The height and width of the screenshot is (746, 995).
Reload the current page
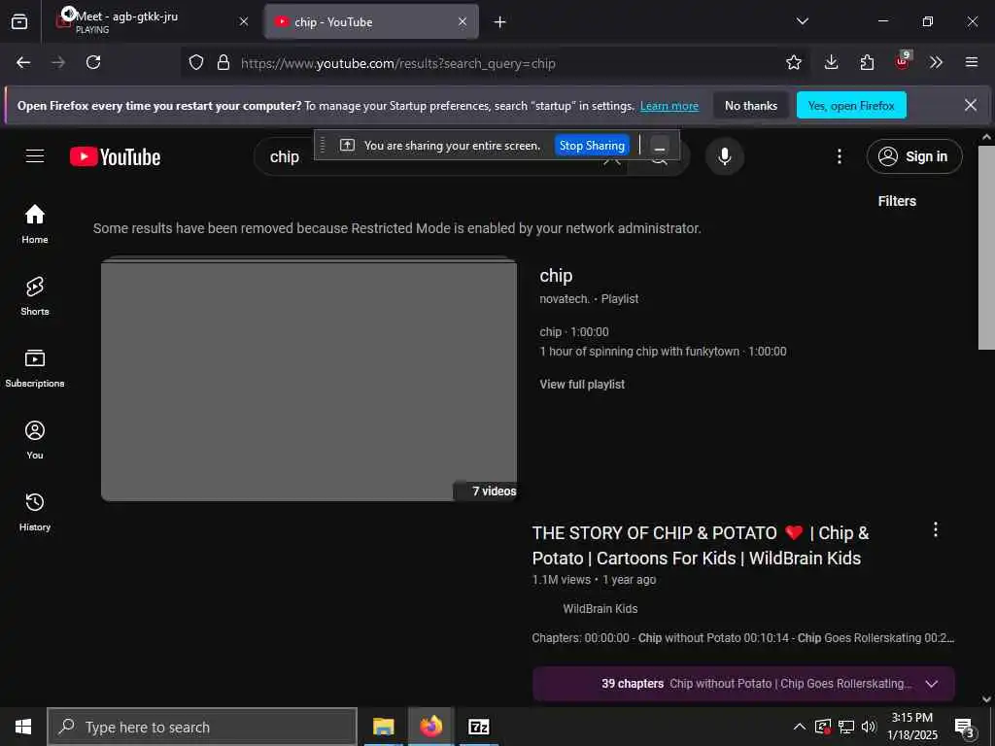pyautogui.click(x=93, y=62)
